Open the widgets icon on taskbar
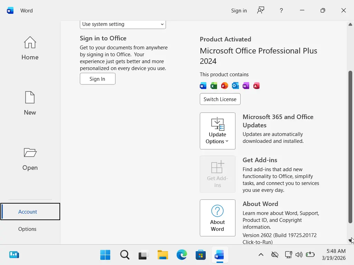This screenshot has width=354, height=265. [14, 255]
